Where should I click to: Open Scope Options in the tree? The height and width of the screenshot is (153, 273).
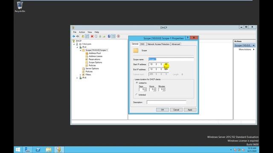pyautogui.click(x=96, y=62)
